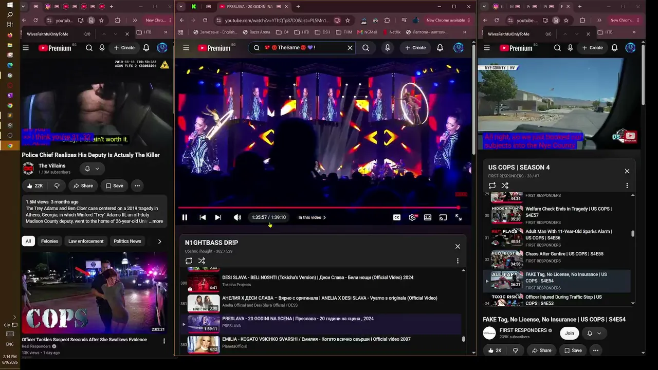
Task: Click the Join button for FIRST RESPONDERS
Action: point(570,333)
